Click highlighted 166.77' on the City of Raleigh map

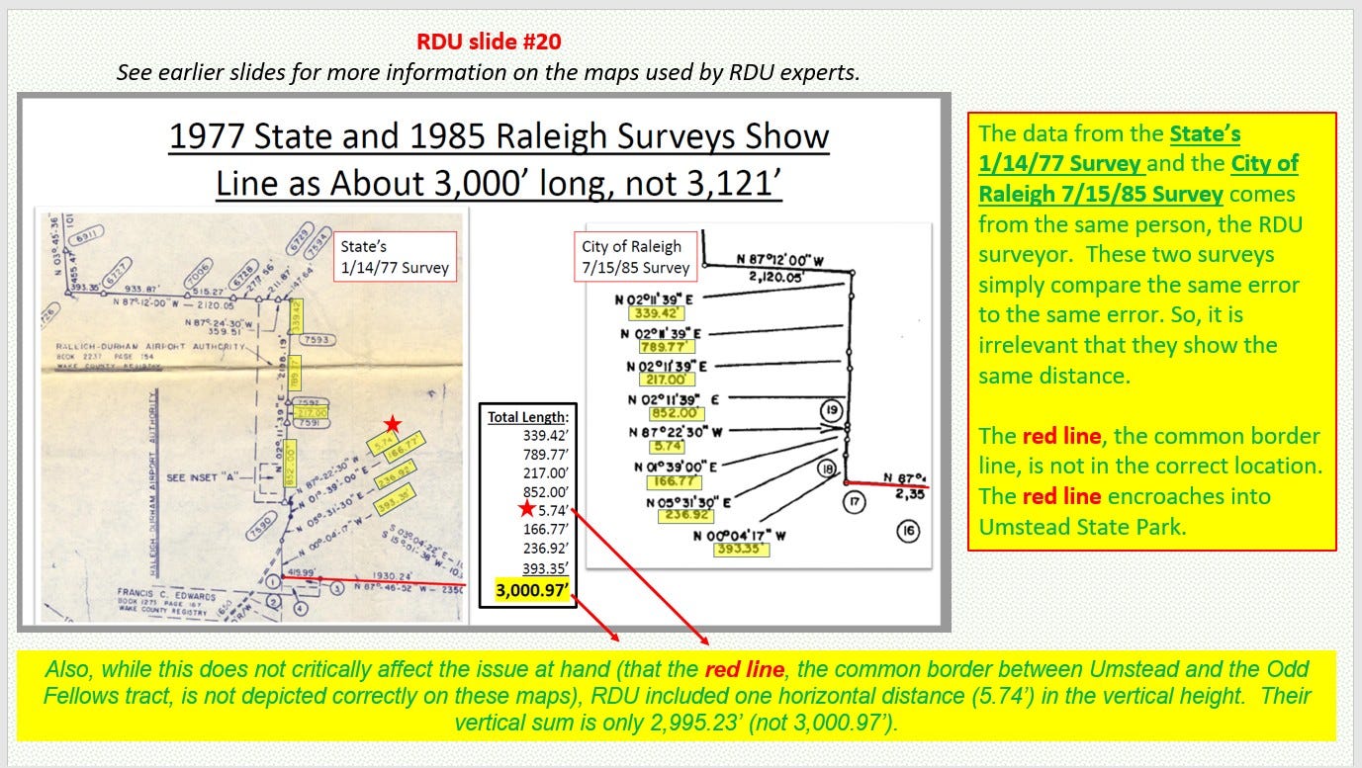click(x=676, y=481)
